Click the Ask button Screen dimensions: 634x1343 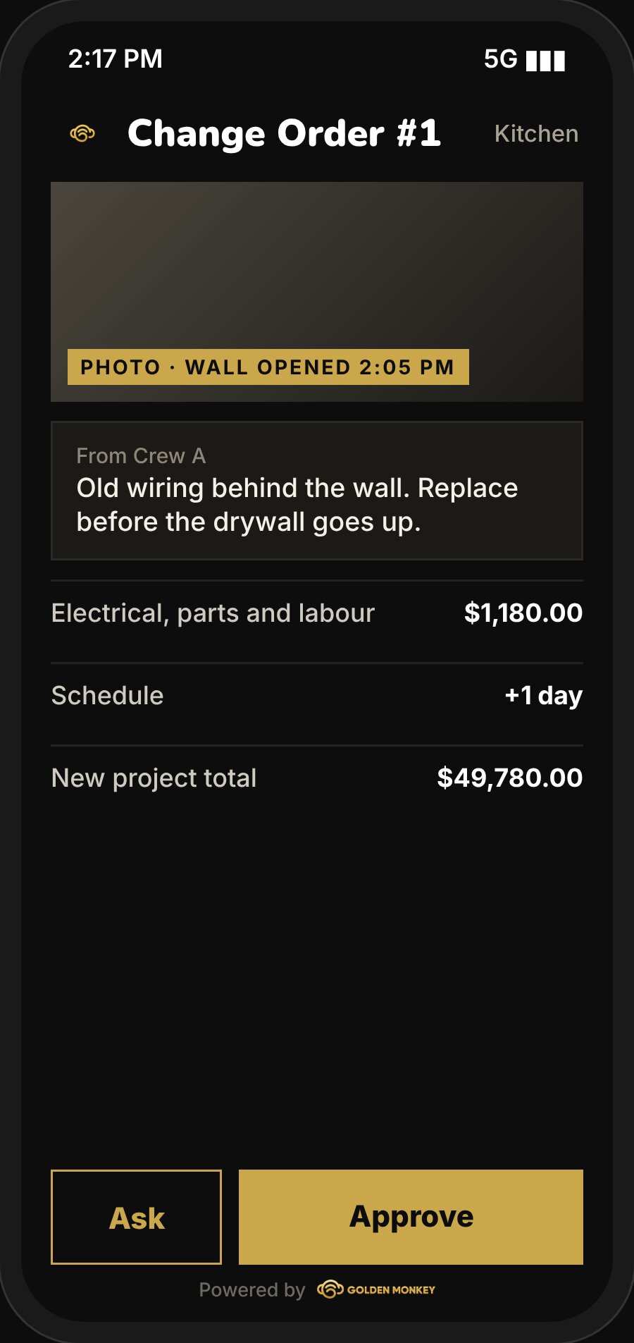[x=137, y=1217]
